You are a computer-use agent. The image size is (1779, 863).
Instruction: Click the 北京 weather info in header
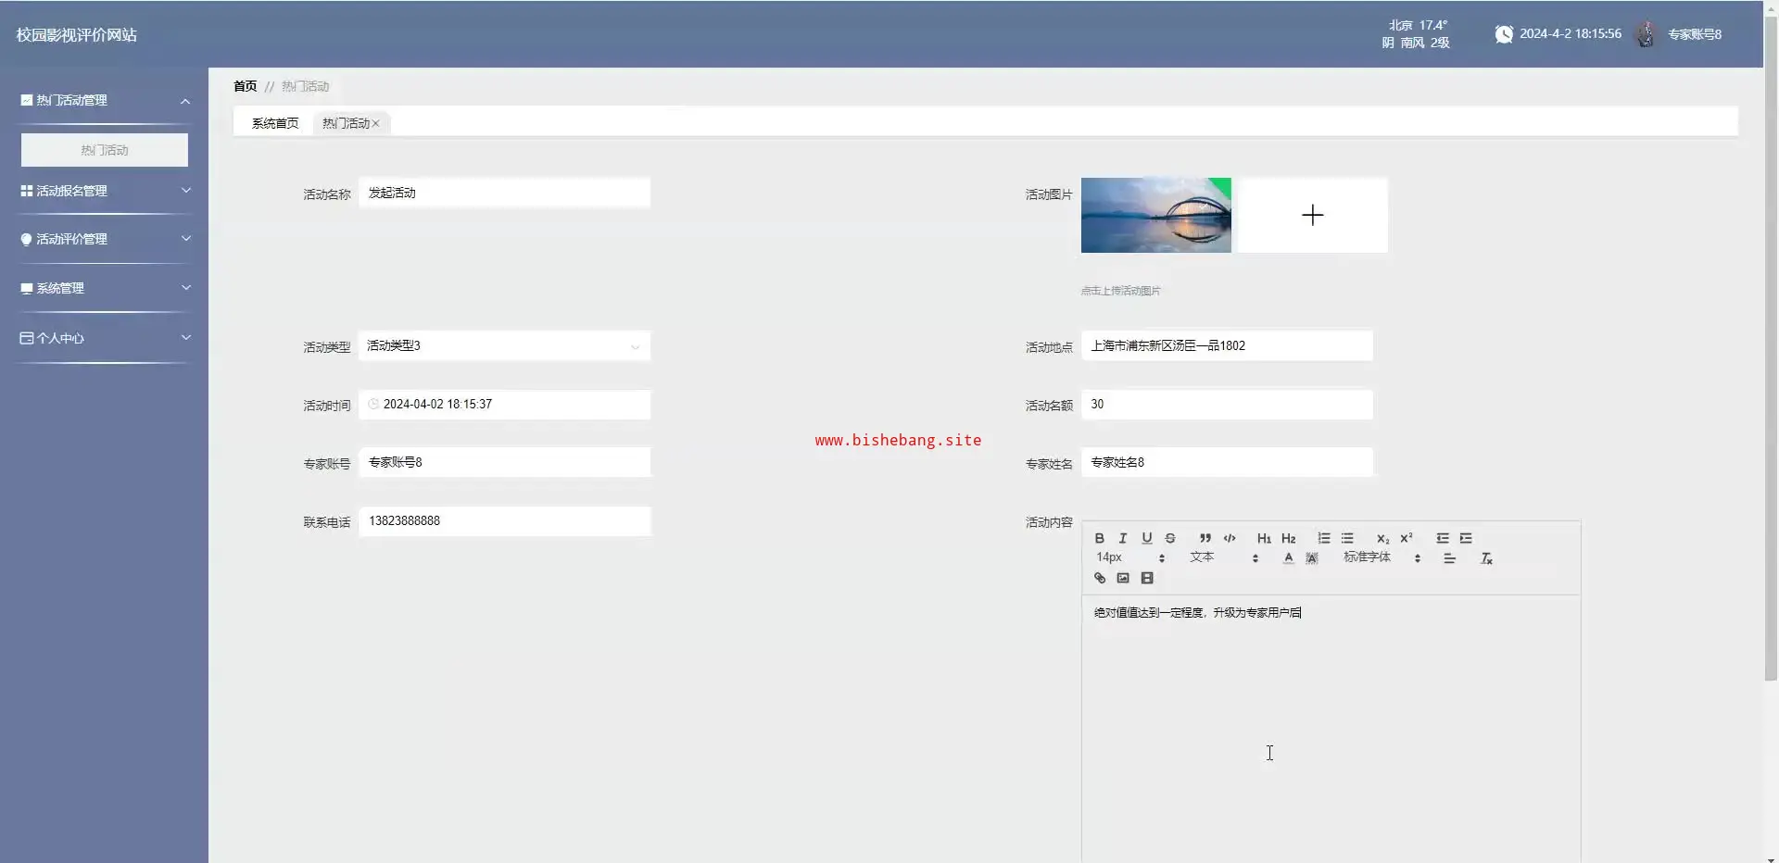click(1416, 34)
